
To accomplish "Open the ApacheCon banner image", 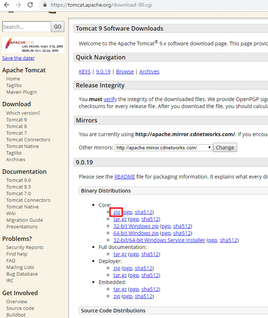I will click(x=33, y=45).
